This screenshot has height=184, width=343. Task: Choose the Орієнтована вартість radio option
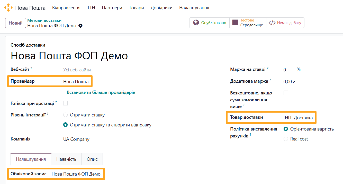(x=286, y=129)
